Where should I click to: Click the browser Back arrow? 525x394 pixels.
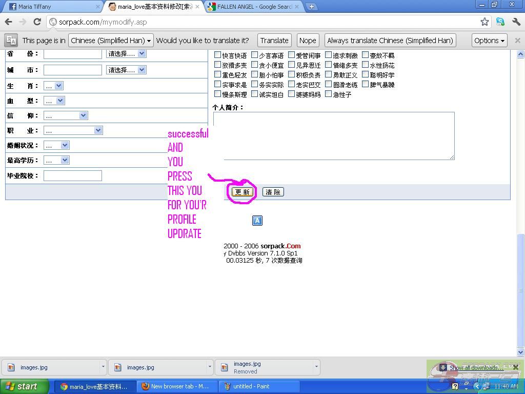pos(8,22)
